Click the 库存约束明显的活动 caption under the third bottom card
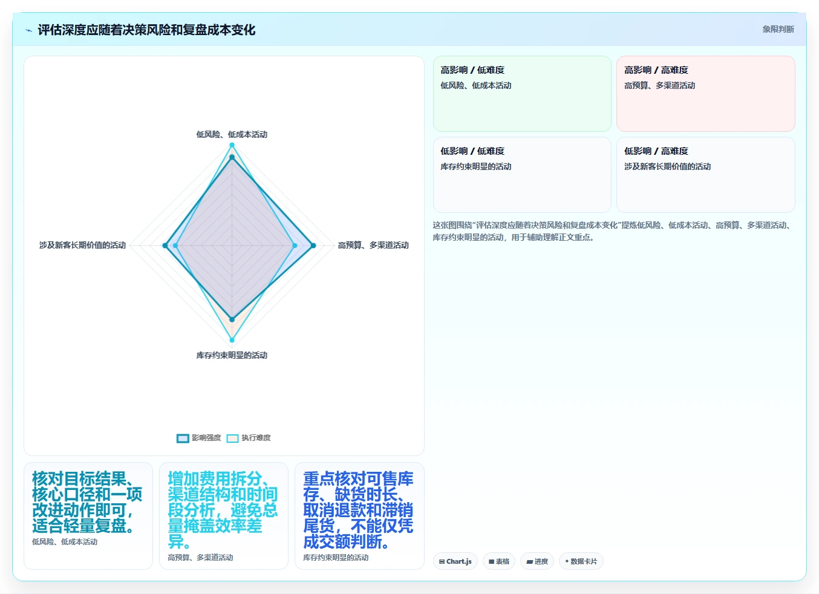The width and height of the screenshot is (819, 594). 336,558
